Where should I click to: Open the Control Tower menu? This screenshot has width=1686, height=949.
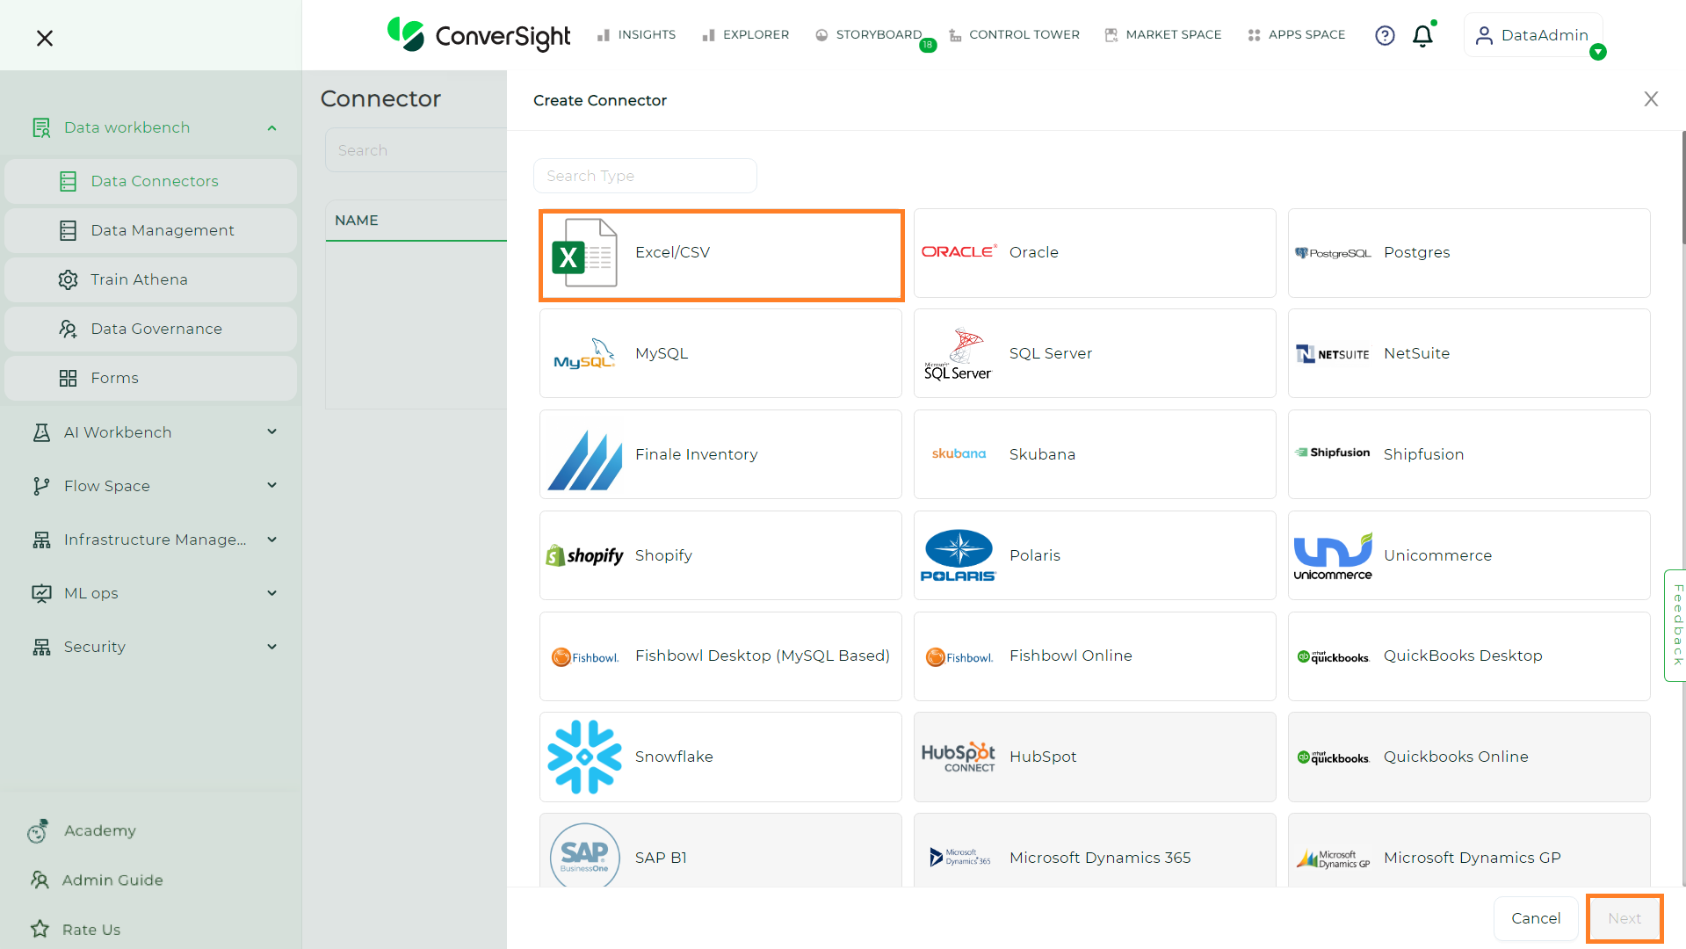pos(1014,35)
